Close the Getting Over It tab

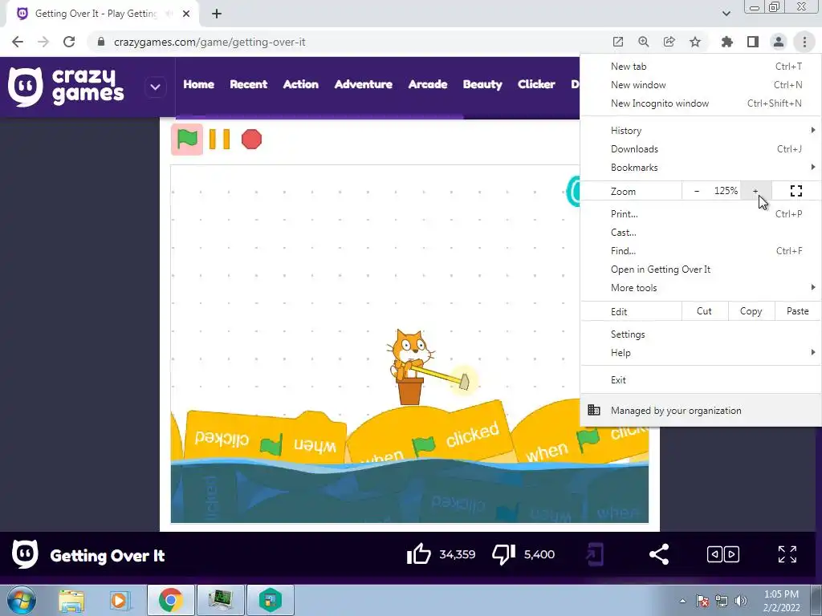click(186, 14)
